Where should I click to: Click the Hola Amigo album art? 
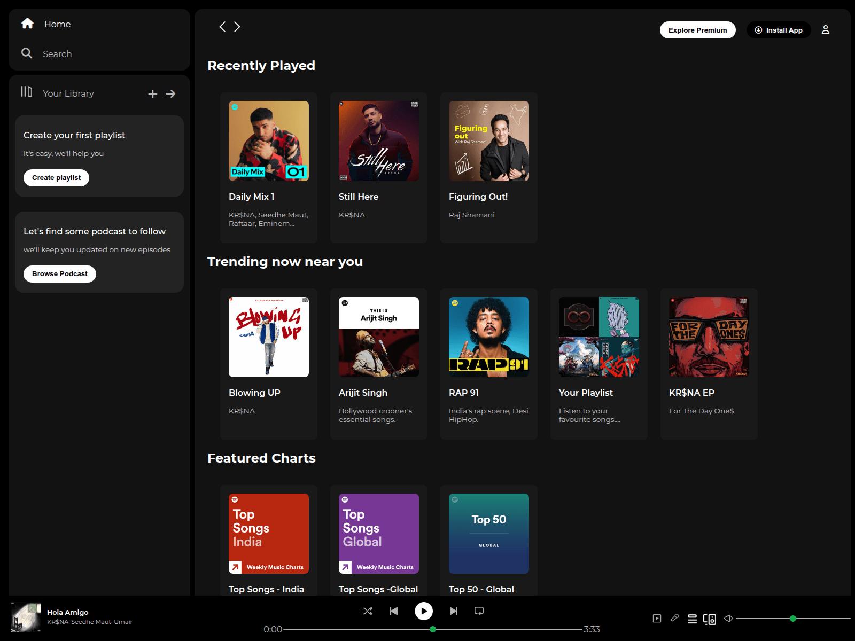pyautogui.click(x=26, y=617)
